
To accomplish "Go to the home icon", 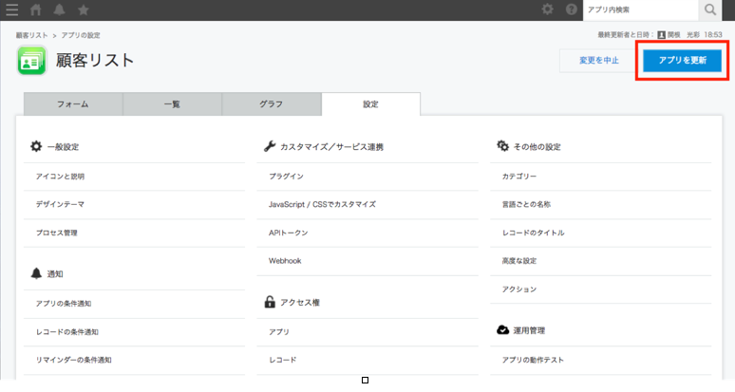I will click(36, 9).
